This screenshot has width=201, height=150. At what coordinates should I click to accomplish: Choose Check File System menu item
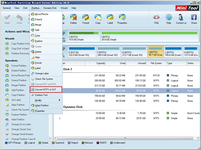pyautogui.click(x=46, y=79)
